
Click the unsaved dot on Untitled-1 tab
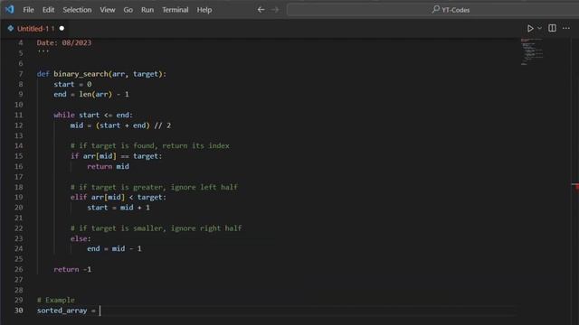click(62, 28)
